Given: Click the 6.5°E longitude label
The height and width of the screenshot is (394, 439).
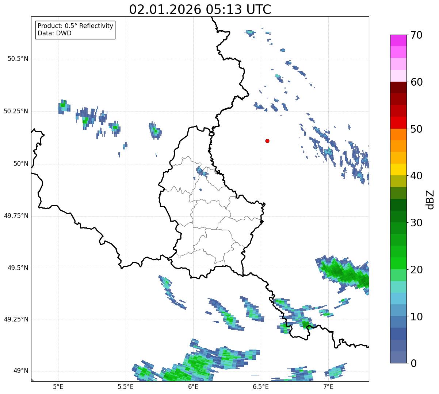Looking at the screenshot, I should [261, 386].
